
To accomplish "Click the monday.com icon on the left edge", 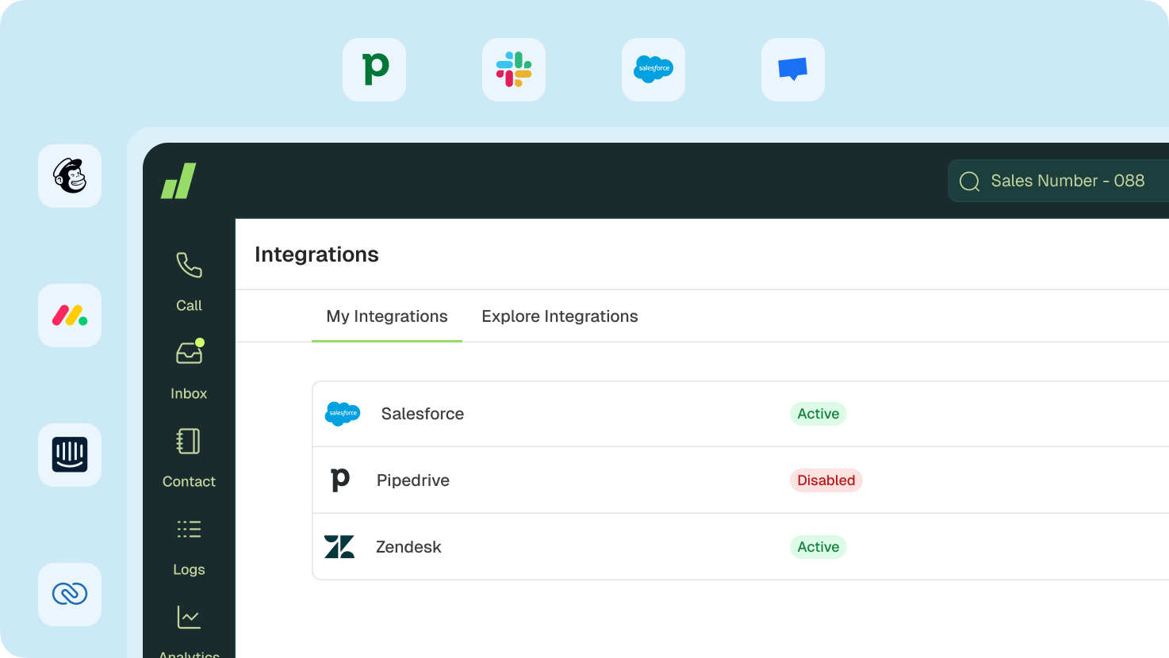I will (x=69, y=316).
